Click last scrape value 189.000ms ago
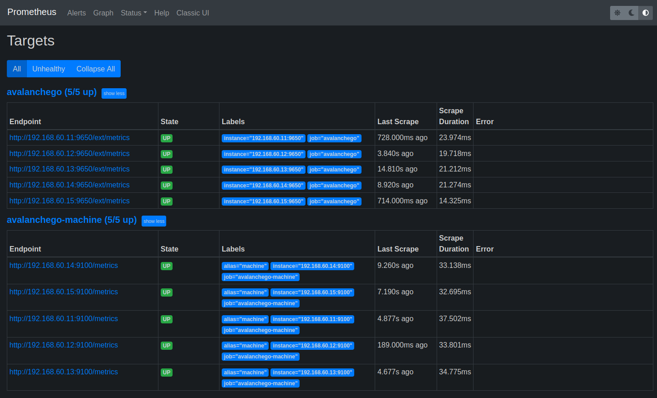 point(402,345)
